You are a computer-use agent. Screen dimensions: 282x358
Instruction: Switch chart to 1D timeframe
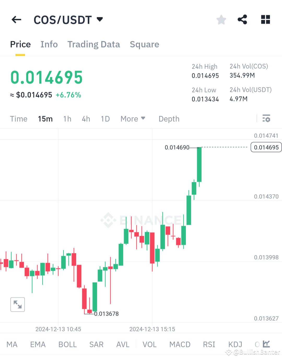click(x=105, y=119)
